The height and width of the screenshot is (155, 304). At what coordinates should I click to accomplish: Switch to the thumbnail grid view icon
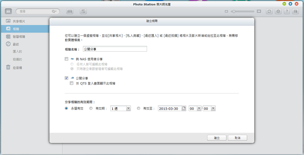tap(83, 12)
